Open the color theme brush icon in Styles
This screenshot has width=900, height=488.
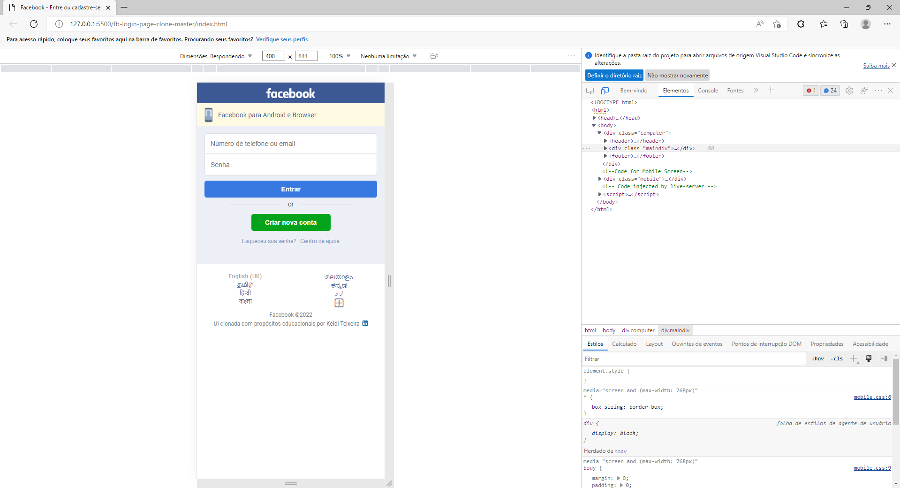869,358
